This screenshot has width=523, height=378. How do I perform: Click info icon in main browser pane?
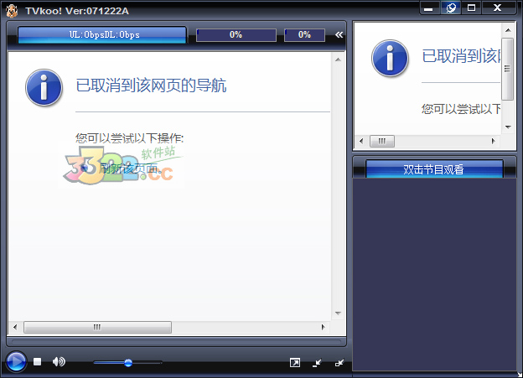(44, 87)
